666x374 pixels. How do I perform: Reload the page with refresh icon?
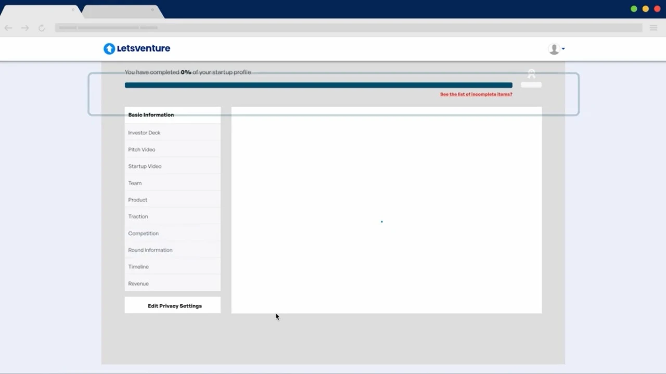tap(42, 28)
